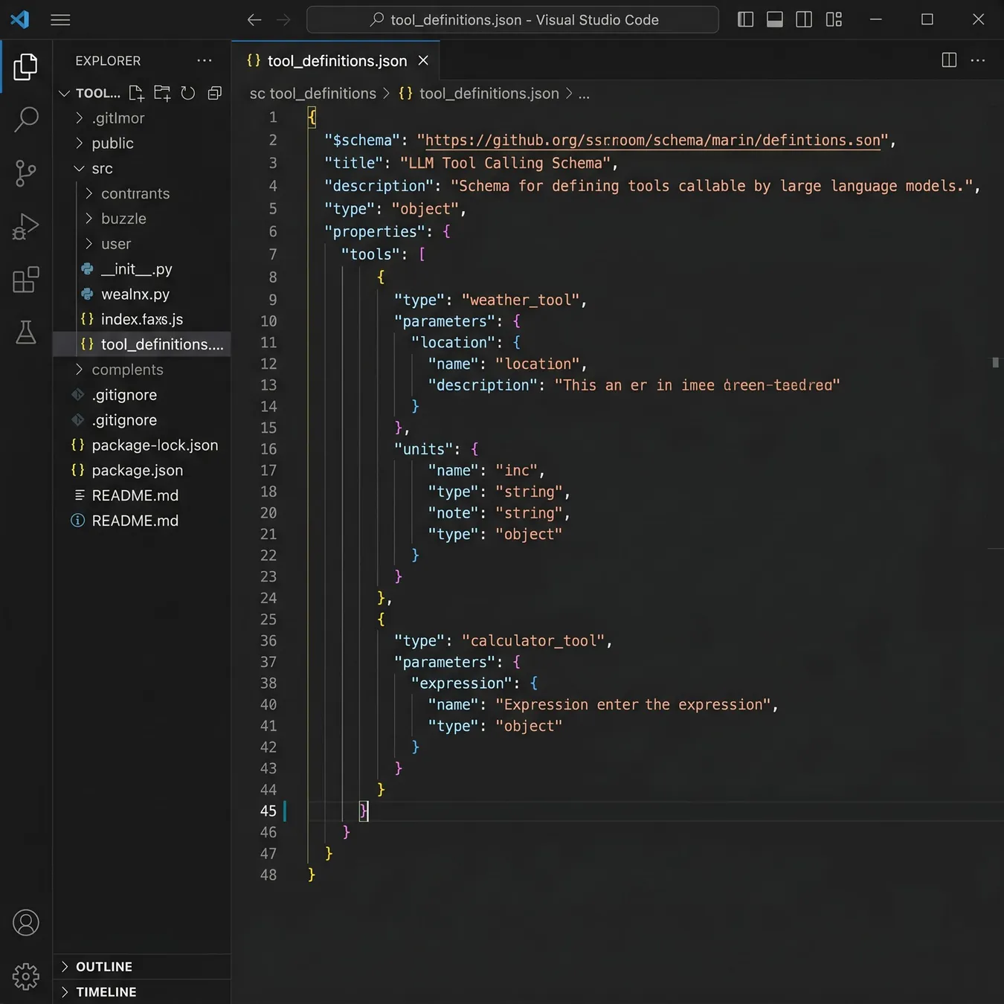The width and height of the screenshot is (1004, 1004).
Task: Collapse the TOOL... root folder
Action: pyautogui.click(x=65, y=93)
